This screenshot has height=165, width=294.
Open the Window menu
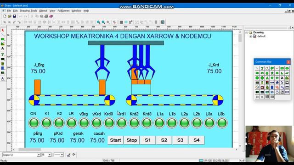[76, 11]
